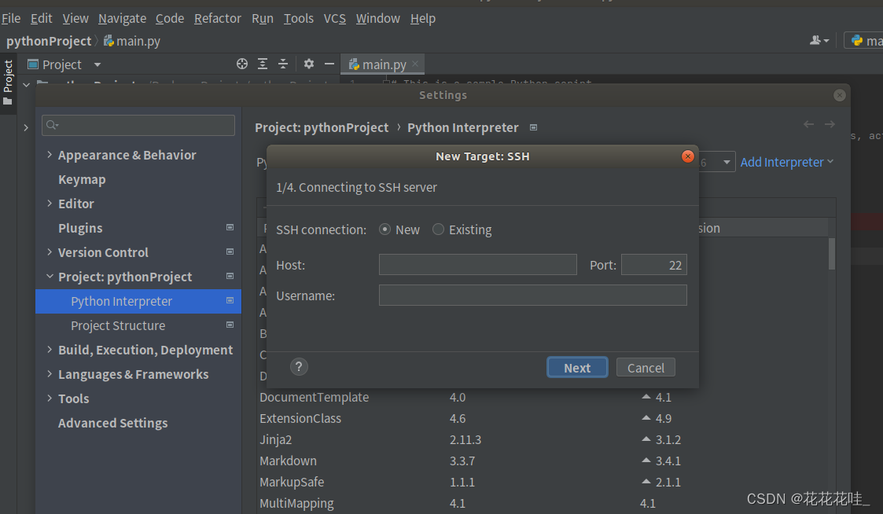Expand Languages & Frameworks section

(x=50, y=374)
